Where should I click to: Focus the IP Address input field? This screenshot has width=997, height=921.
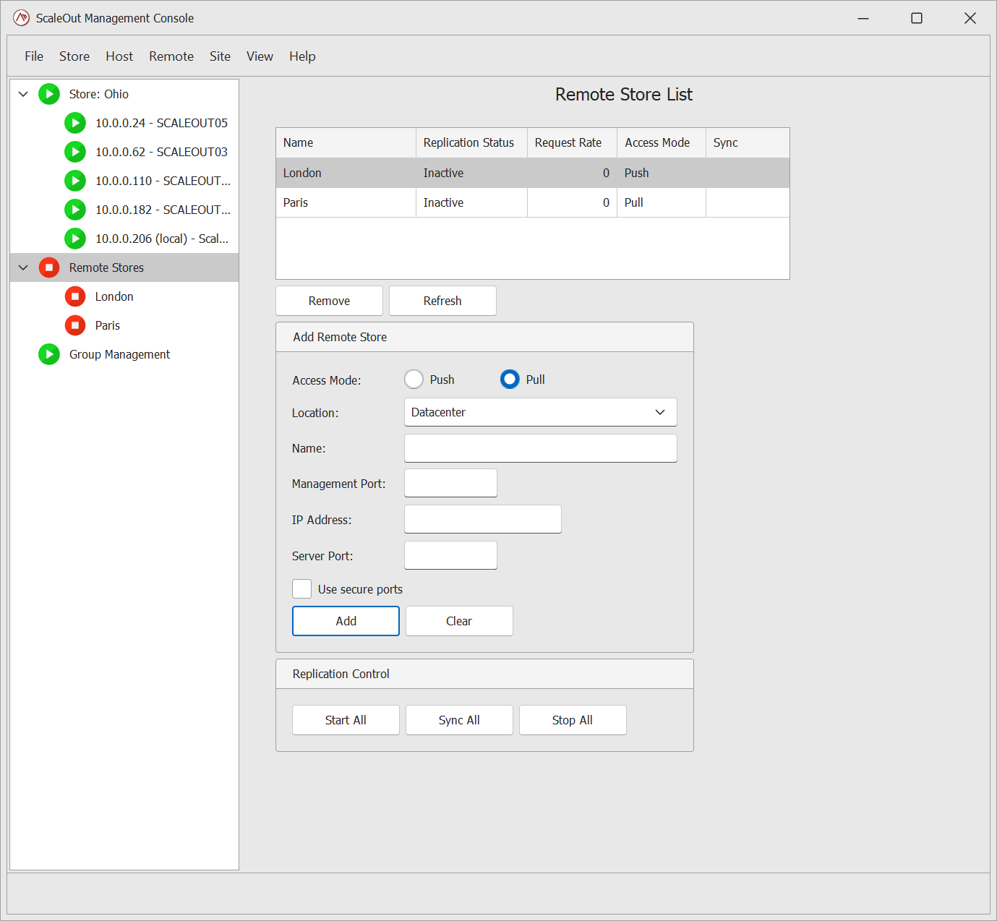(x=482, y=519)
